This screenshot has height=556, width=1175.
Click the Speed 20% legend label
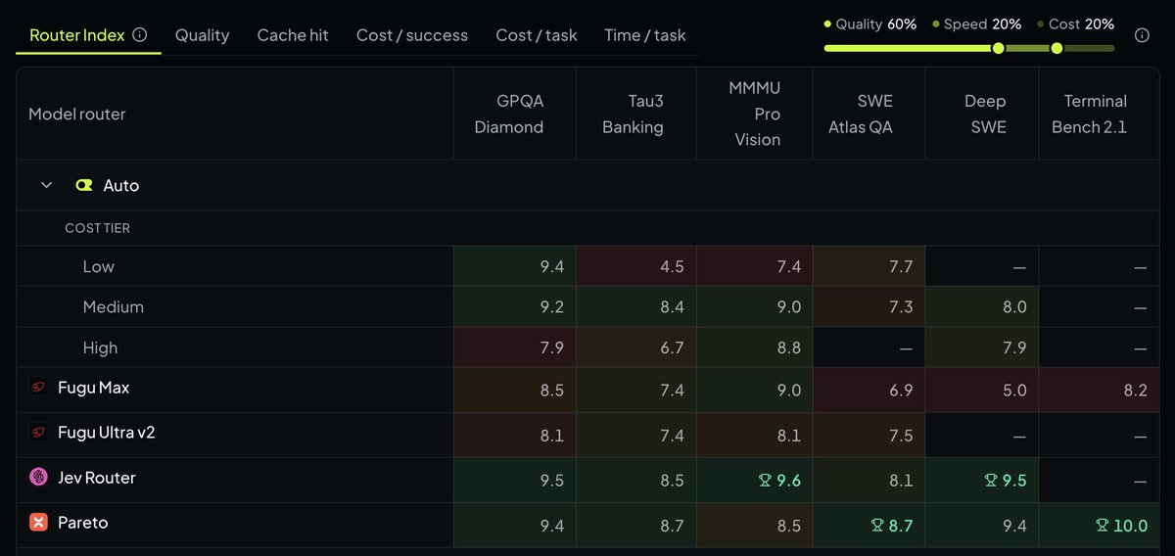coord(977,23)
